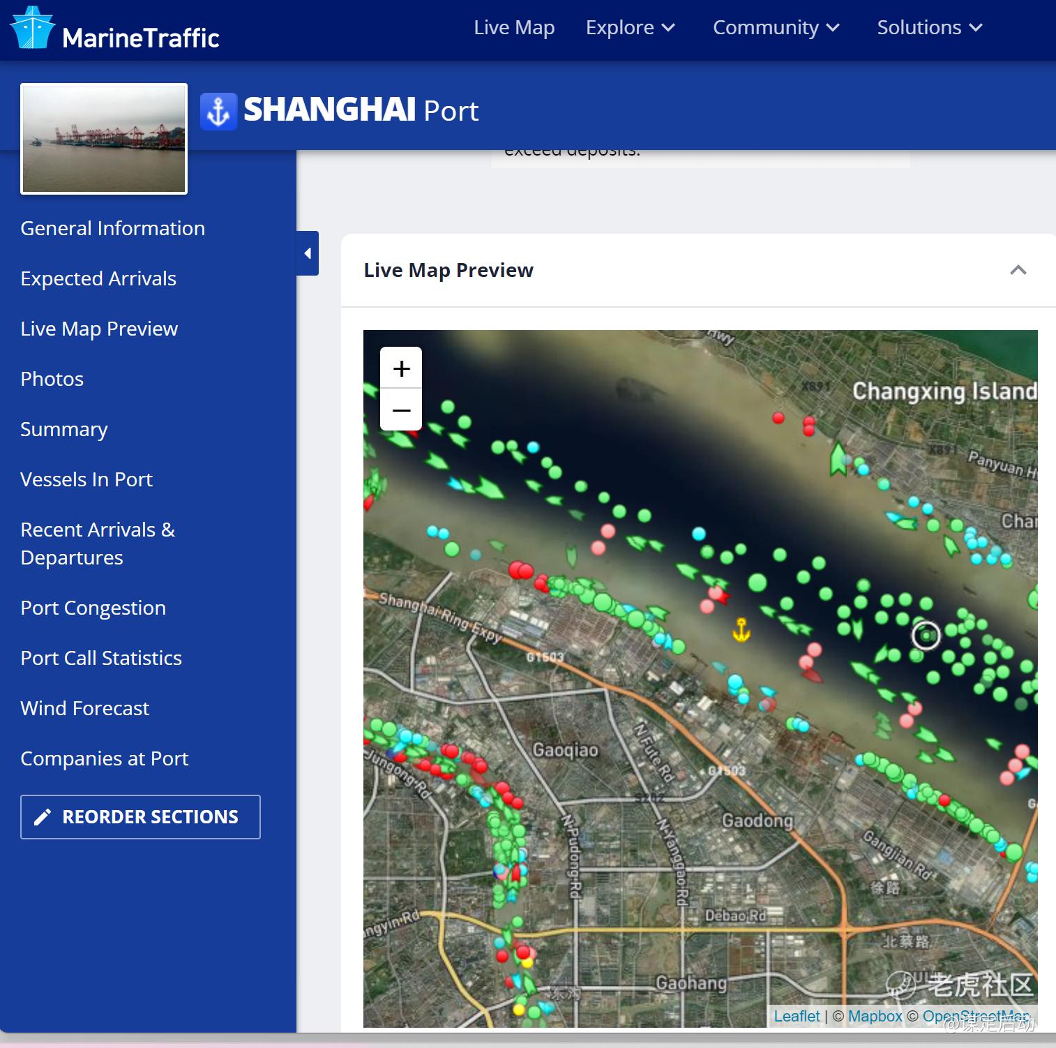The height and width of the screenshot is (1048, 1056).
Task: Click the Gaohang map label
Action: (x=691, y=983)
